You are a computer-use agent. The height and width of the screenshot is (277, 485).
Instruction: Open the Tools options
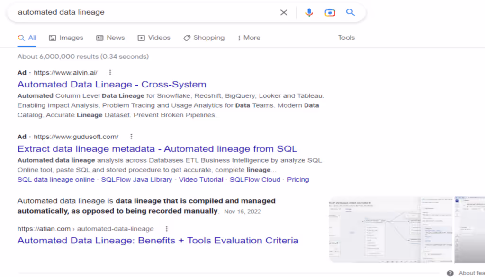346,38
